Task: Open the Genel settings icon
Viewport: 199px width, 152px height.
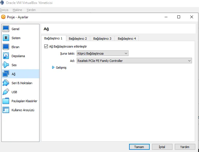Action: 6,29
